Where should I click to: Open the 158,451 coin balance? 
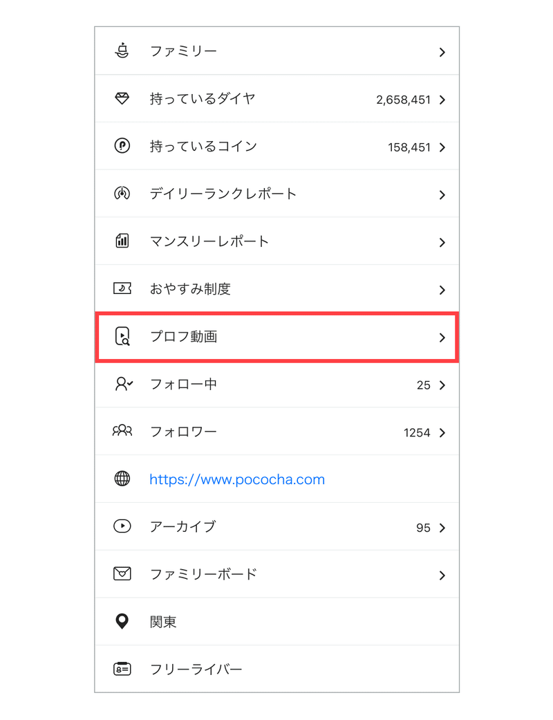[409, 147]
